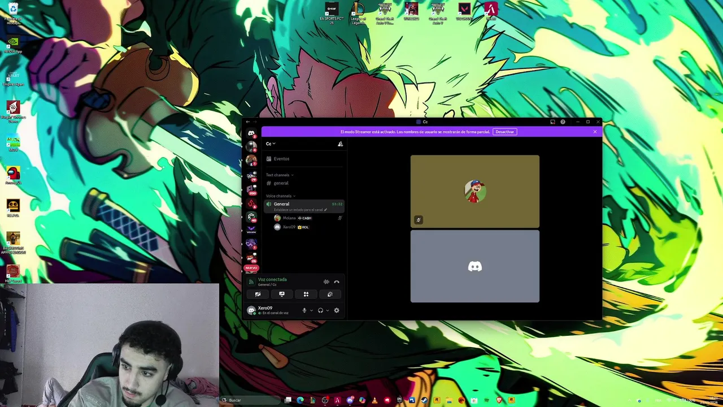Open Discord direct messages home icon

click(251, 133)
